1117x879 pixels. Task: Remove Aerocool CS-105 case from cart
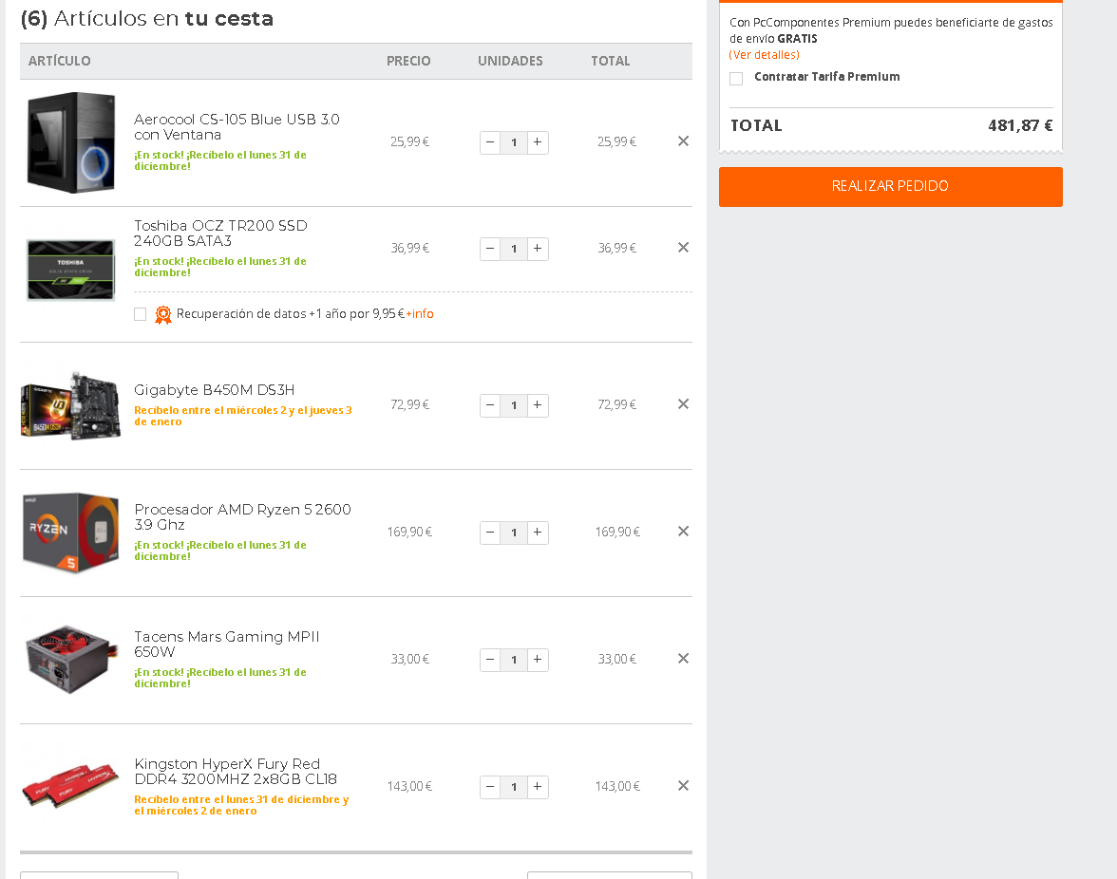click(683, 140)
